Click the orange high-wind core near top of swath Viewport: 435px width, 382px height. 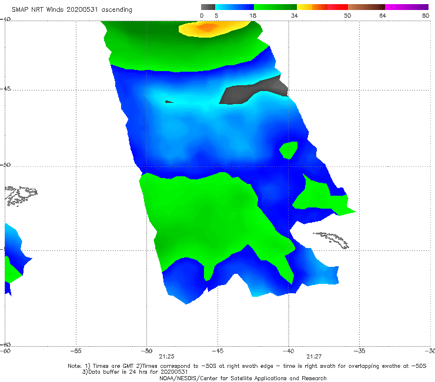[x=208, y=27]
